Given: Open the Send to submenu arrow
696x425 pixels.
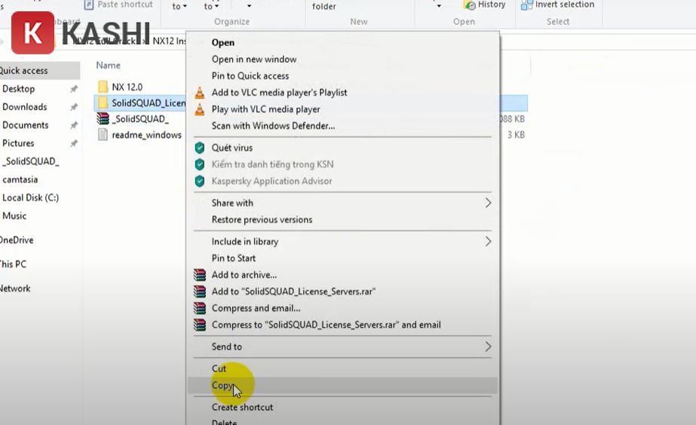Looking at the screenshot, I should (488, 347).
